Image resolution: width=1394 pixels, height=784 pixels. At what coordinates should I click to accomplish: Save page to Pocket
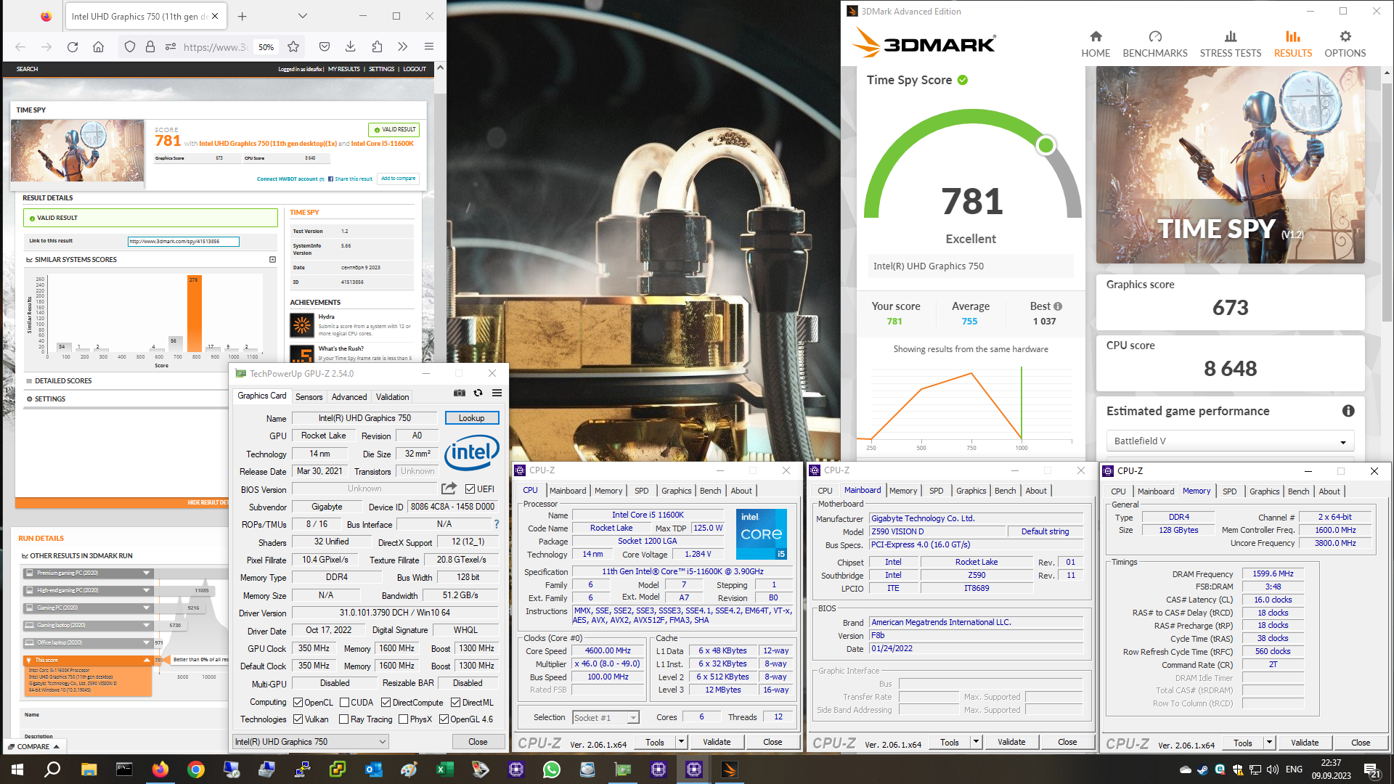click(325, 47)
